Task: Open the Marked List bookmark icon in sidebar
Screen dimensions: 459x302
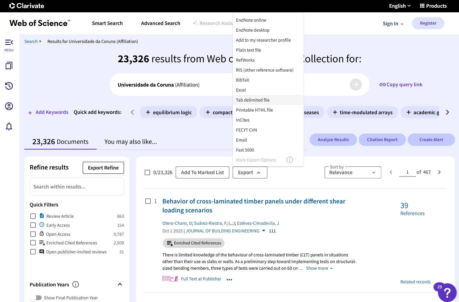Action: [9, 66]
